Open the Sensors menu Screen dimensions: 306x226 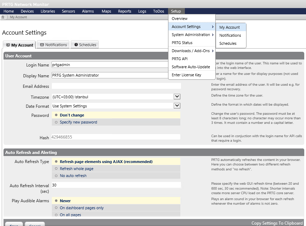pos(69,11)
